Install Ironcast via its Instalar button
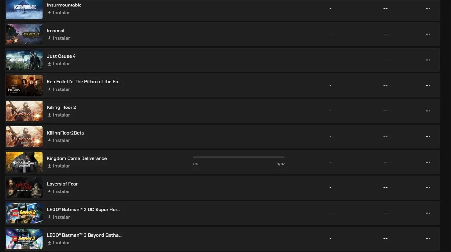 click(x=59, y=38)
